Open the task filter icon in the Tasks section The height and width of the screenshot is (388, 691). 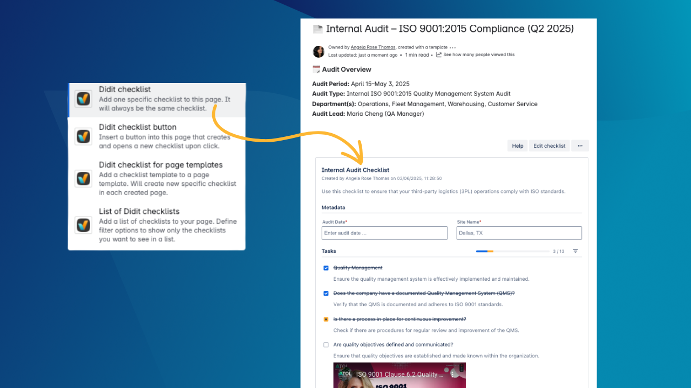tap(574, 251)
